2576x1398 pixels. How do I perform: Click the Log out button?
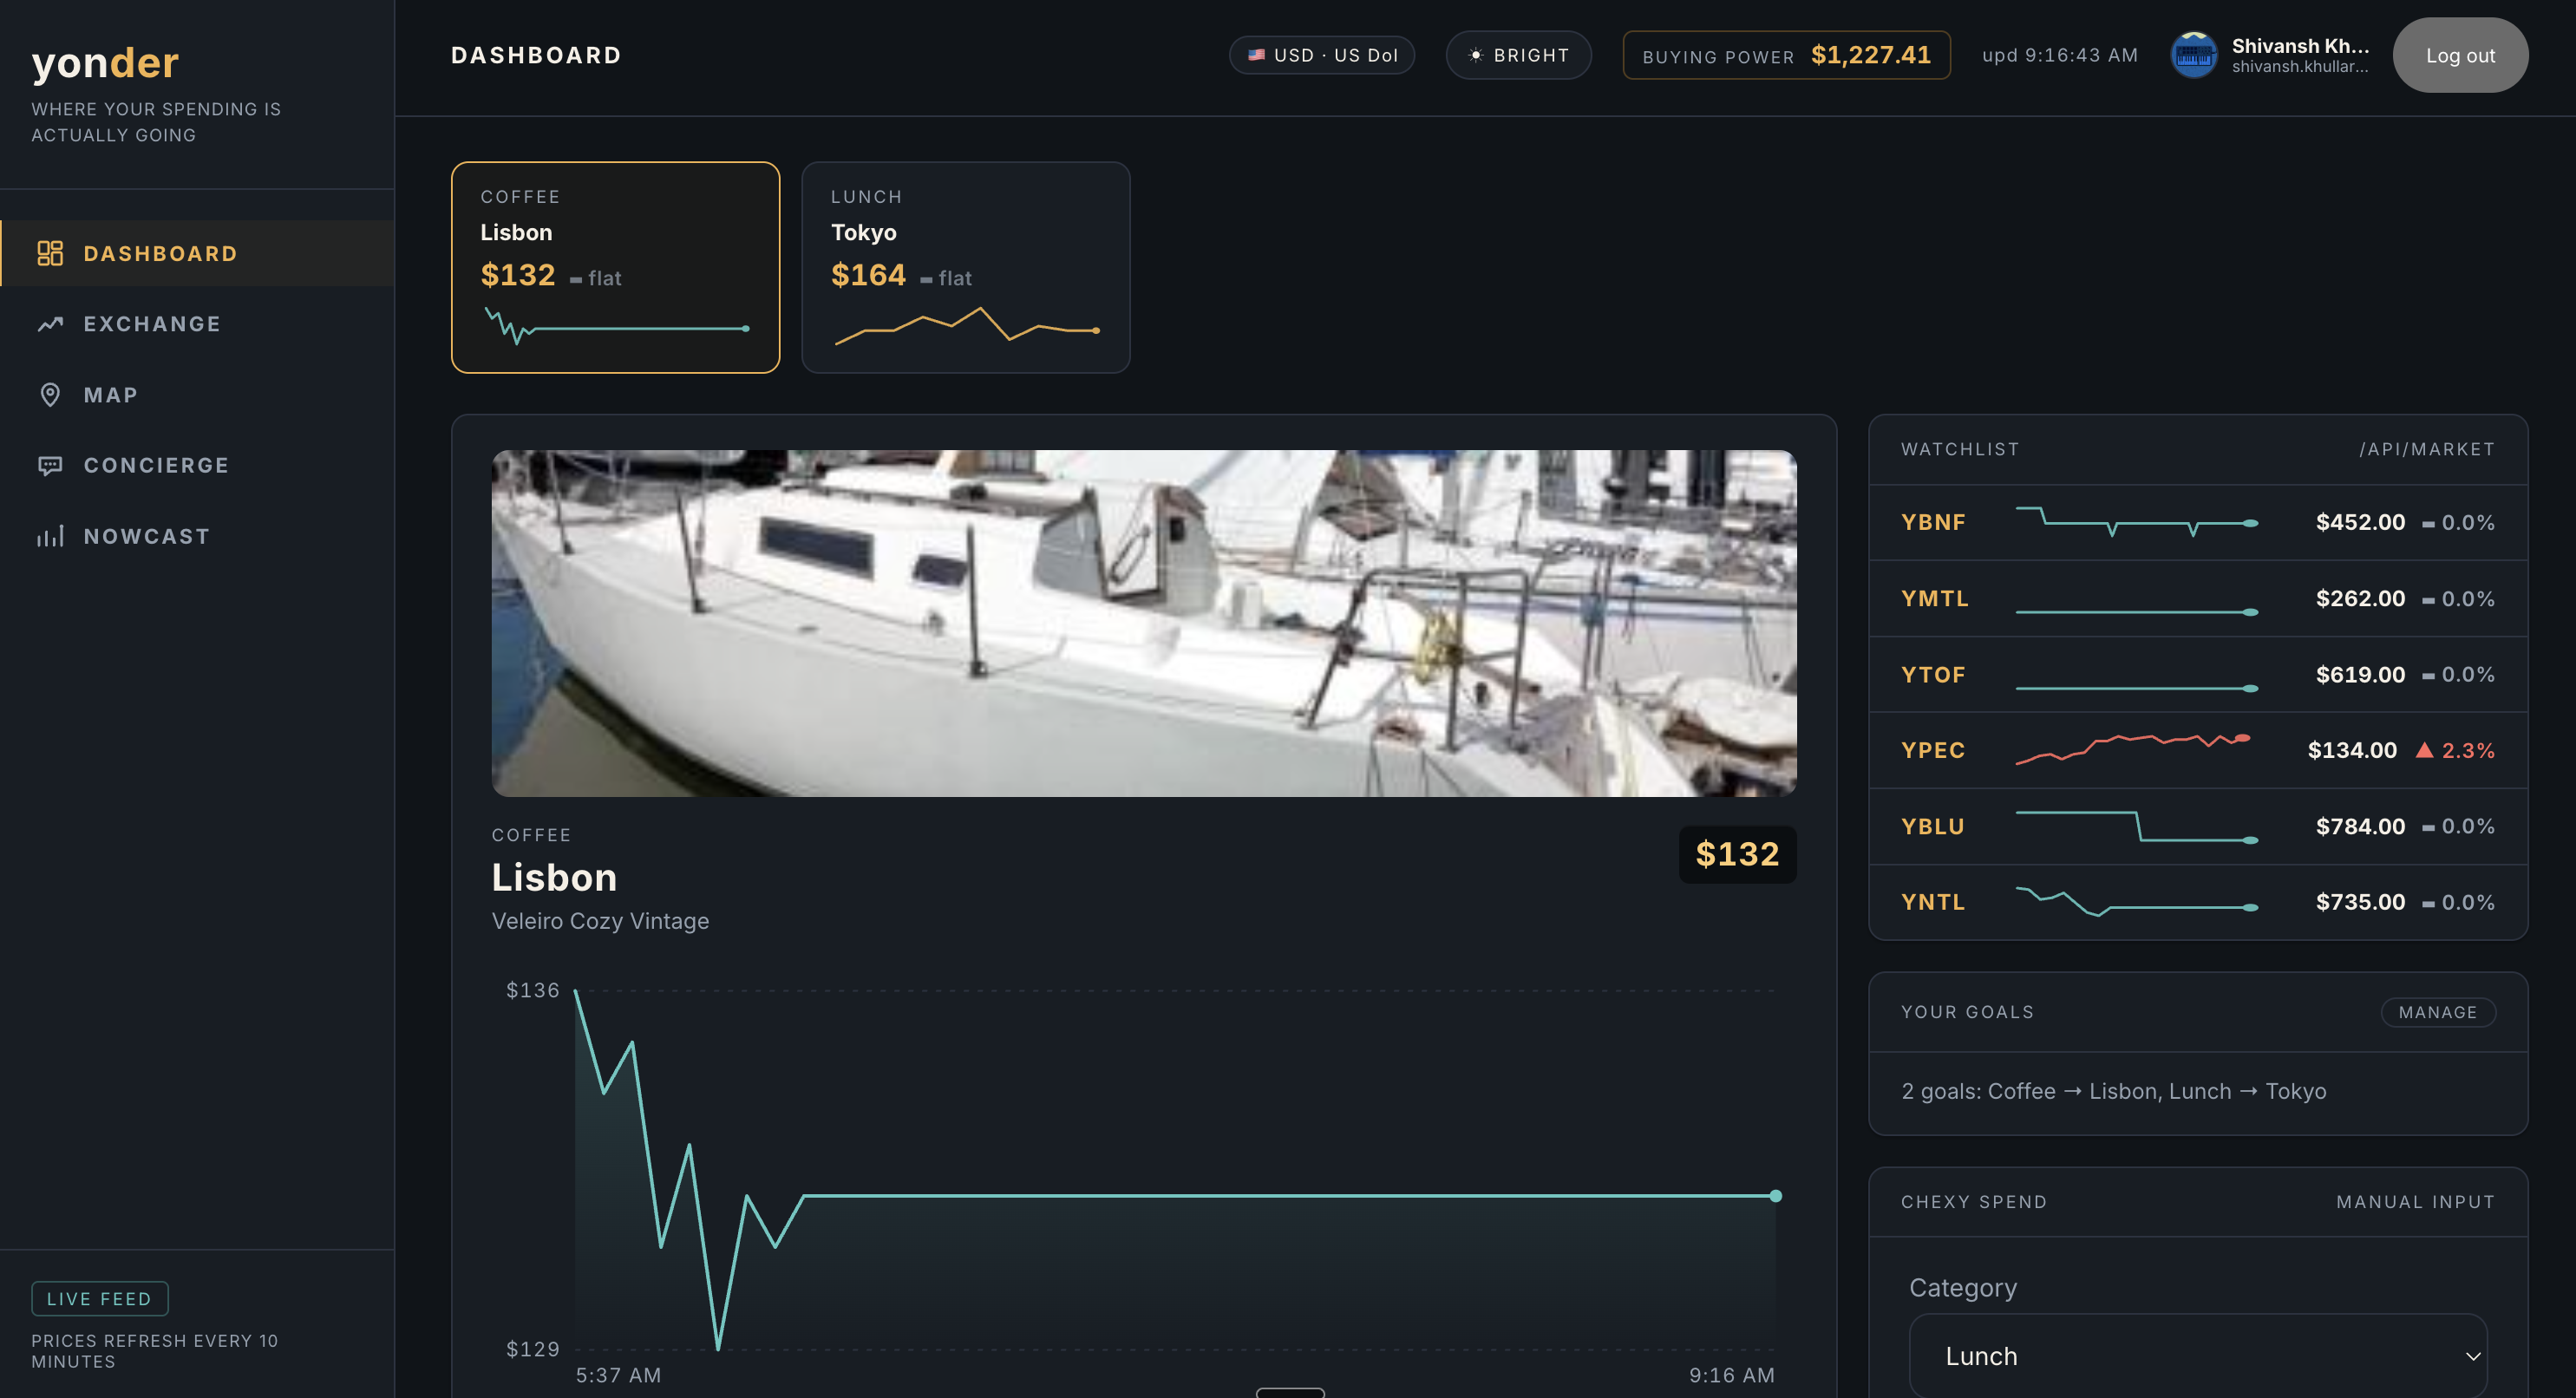point(2460,55)
